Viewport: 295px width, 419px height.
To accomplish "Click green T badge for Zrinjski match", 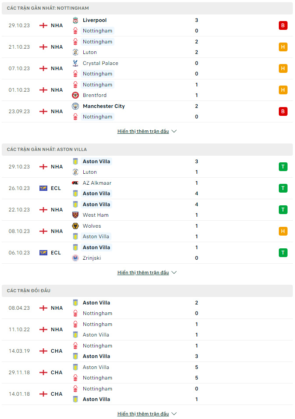I will point(283,253).
